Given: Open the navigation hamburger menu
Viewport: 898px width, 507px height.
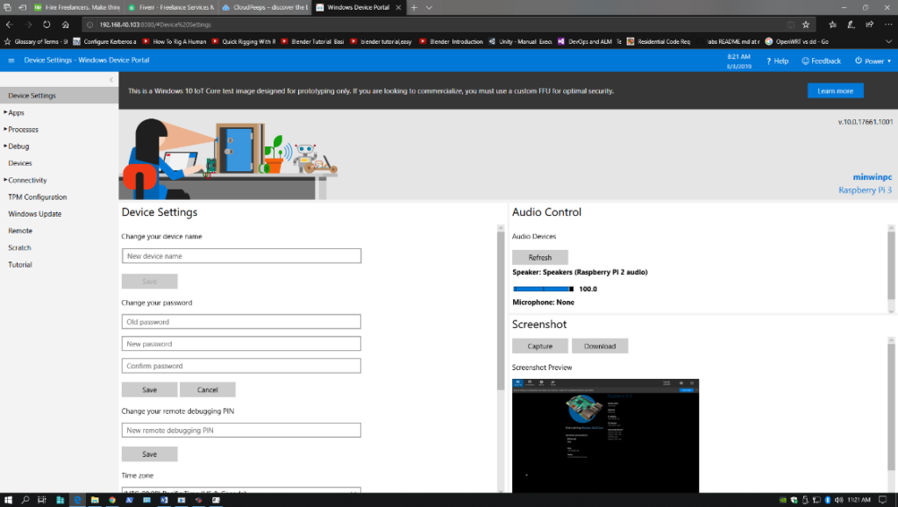Looking at the screenshot, I should (11, 61).
